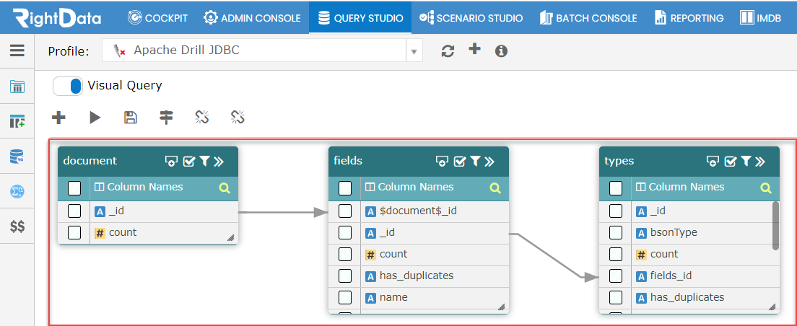Click the Save query floppy disk icon
The height and width of the screenshot is (326, 797).
click(131, 118)
